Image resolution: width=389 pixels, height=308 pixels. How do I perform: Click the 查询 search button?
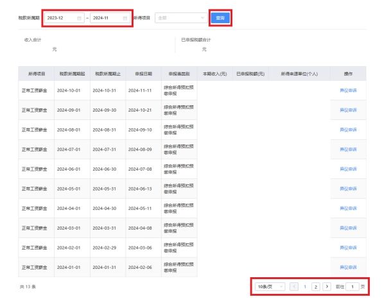[x=220, y=18]
